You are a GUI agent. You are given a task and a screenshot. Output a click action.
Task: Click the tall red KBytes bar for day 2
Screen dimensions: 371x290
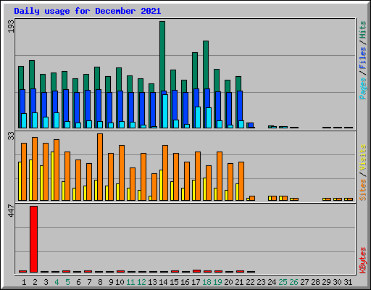click(33, 239)
